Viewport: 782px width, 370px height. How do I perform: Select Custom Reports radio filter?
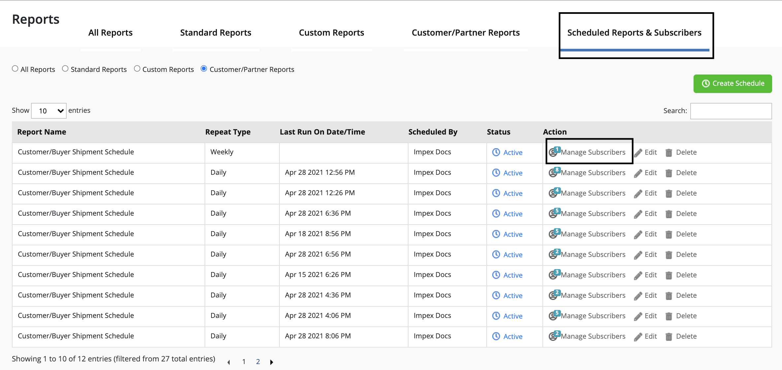[x=137, y=69]
